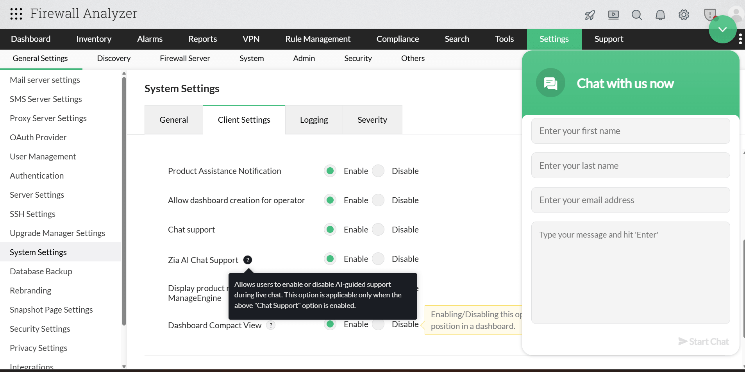Viewport: 745px width, 372px height.
Task: Disable Zia AI Chat Support
Action: click(378, 259)
